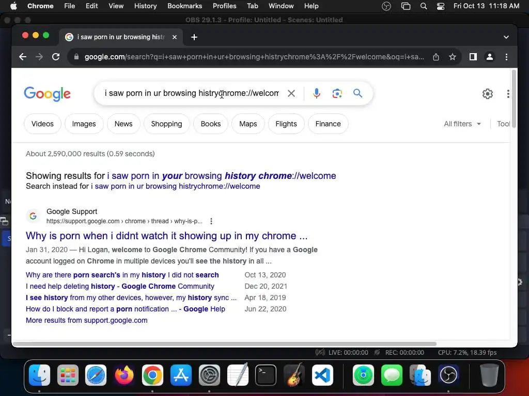The height and width of the screenshot is (396, 529).
Task: Click the Google logo
Action: 47,94
